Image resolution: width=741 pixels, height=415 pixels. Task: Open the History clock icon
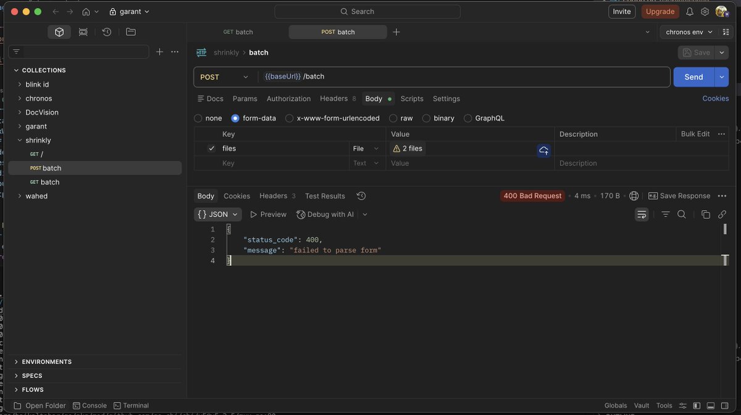pyautogui.click(x=106, y=32)
